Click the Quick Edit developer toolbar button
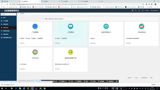This screenshot has width=160, height=90. [101, 81]
